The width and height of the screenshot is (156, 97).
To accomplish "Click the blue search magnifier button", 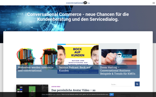I will 137,84.
